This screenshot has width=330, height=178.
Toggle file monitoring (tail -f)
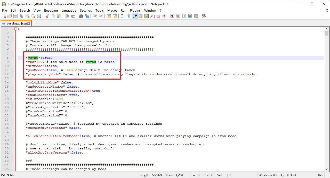point(164,16)
